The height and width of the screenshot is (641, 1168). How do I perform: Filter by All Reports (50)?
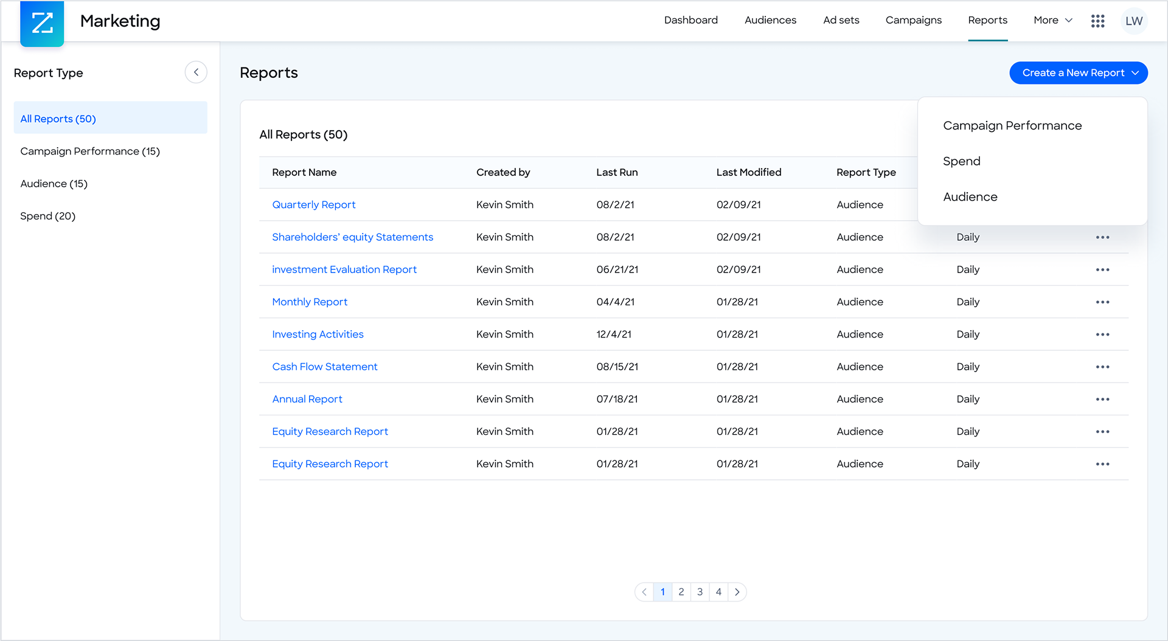(x=110, y=119)
